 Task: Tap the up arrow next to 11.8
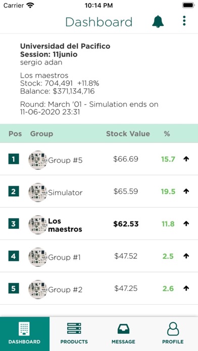click(x=186, y=223)
